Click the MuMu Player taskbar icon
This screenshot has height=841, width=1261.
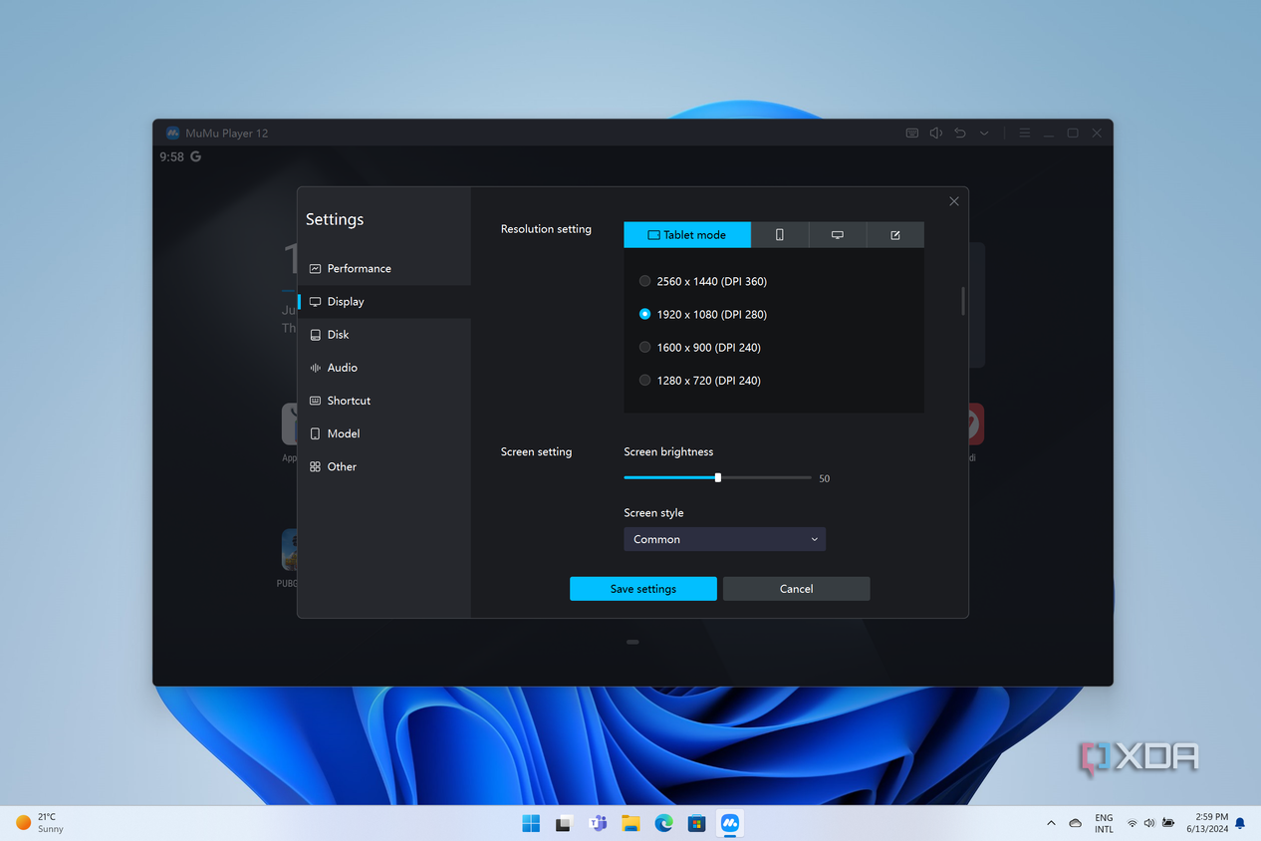point(730,823)
